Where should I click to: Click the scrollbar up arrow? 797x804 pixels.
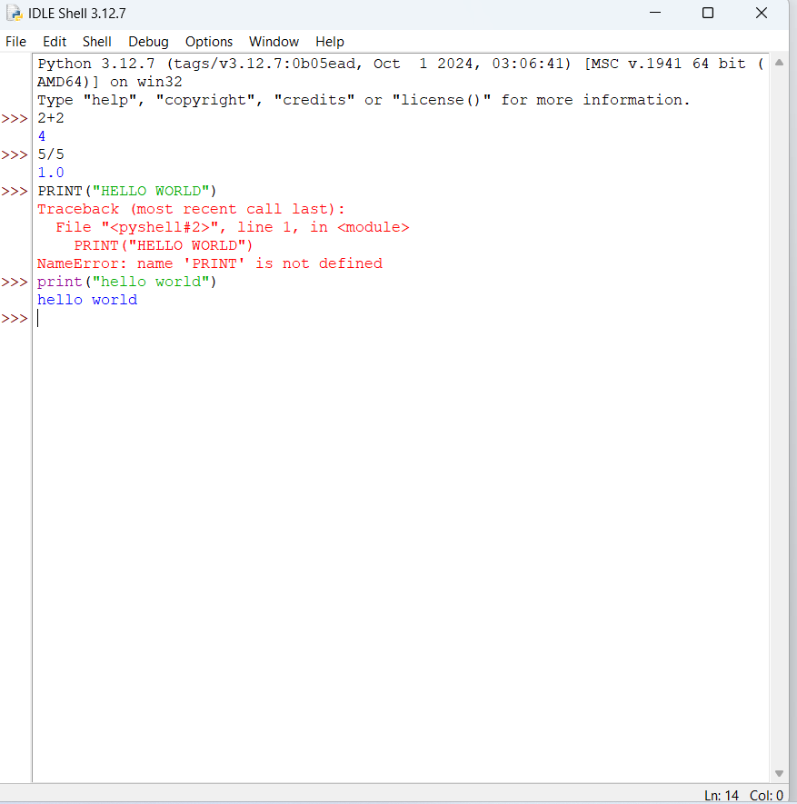click(779, 63)
